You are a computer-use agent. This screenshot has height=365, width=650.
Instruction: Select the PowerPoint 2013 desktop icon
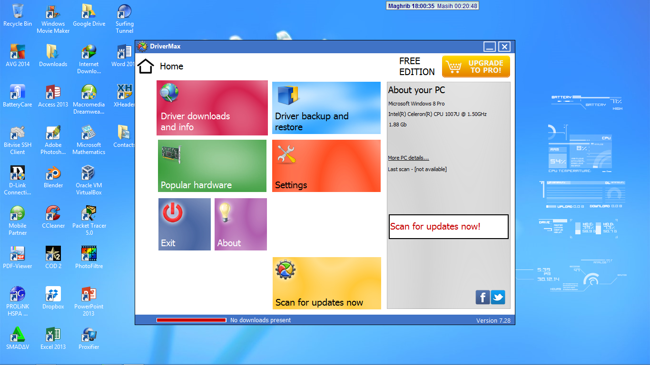click(89, 302)
